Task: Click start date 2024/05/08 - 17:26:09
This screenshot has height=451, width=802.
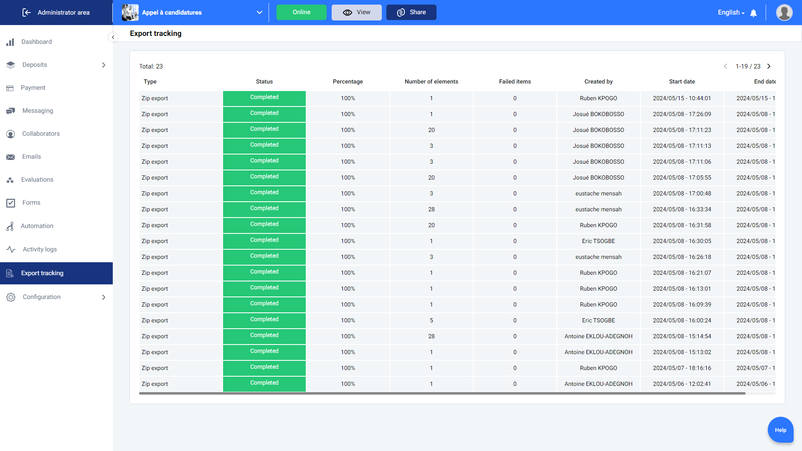Action: click(x=682, y=114)
